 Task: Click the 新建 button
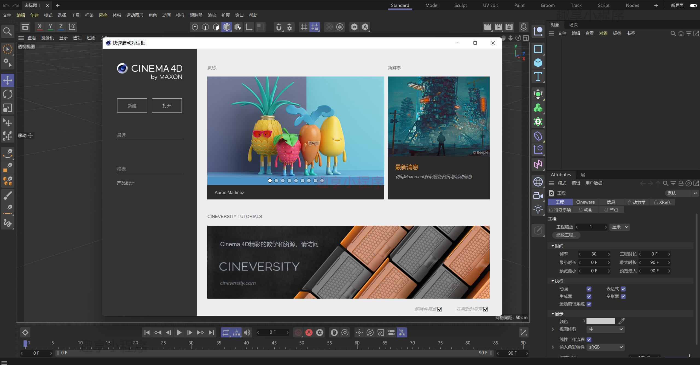tap(132, 105)
